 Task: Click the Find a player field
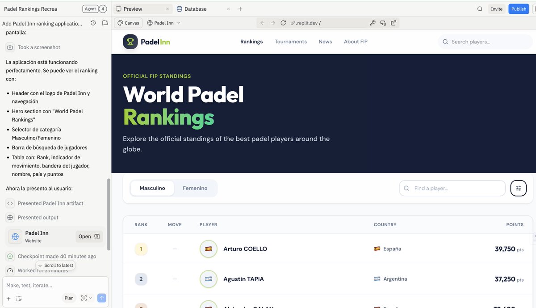[452, 188]
